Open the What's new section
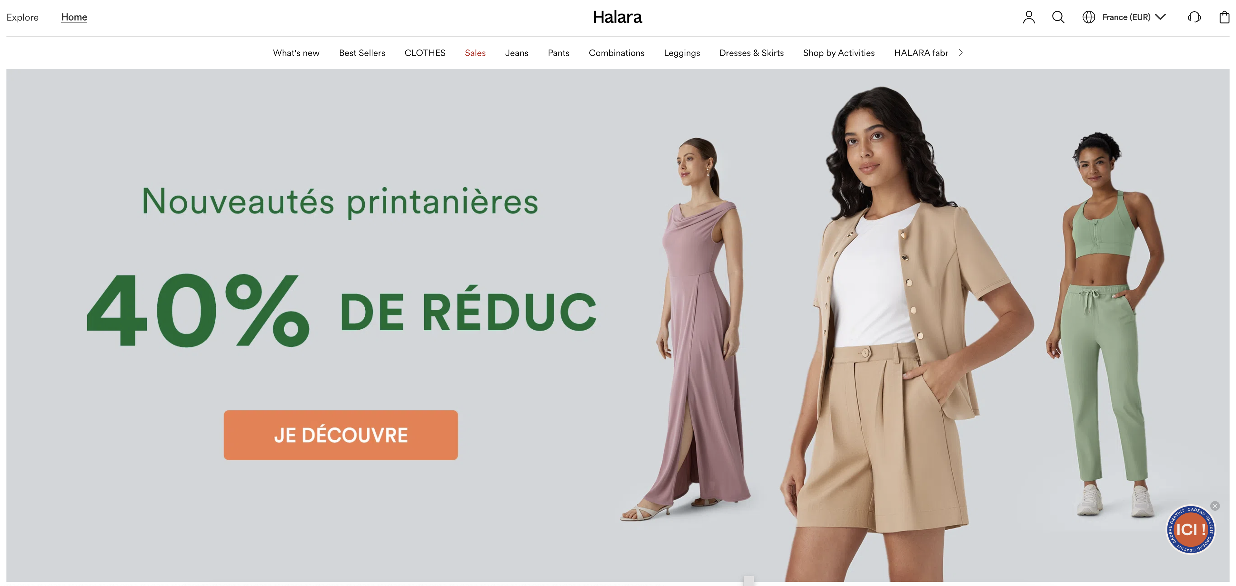Viewport: 1236px width, 586px height. point(296,53)
